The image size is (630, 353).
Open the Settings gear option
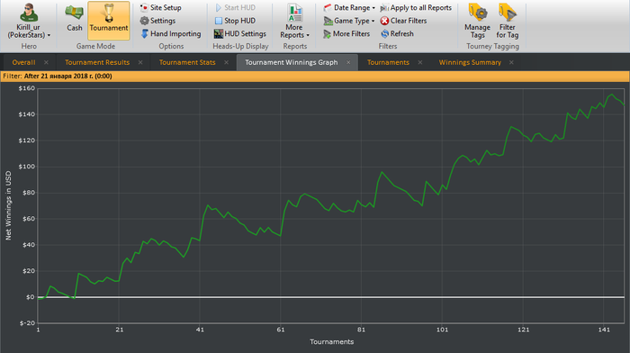click(157, 21)
